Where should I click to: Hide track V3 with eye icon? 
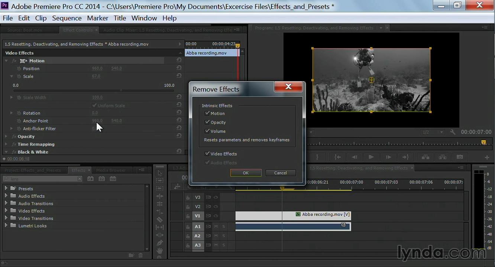216,197
